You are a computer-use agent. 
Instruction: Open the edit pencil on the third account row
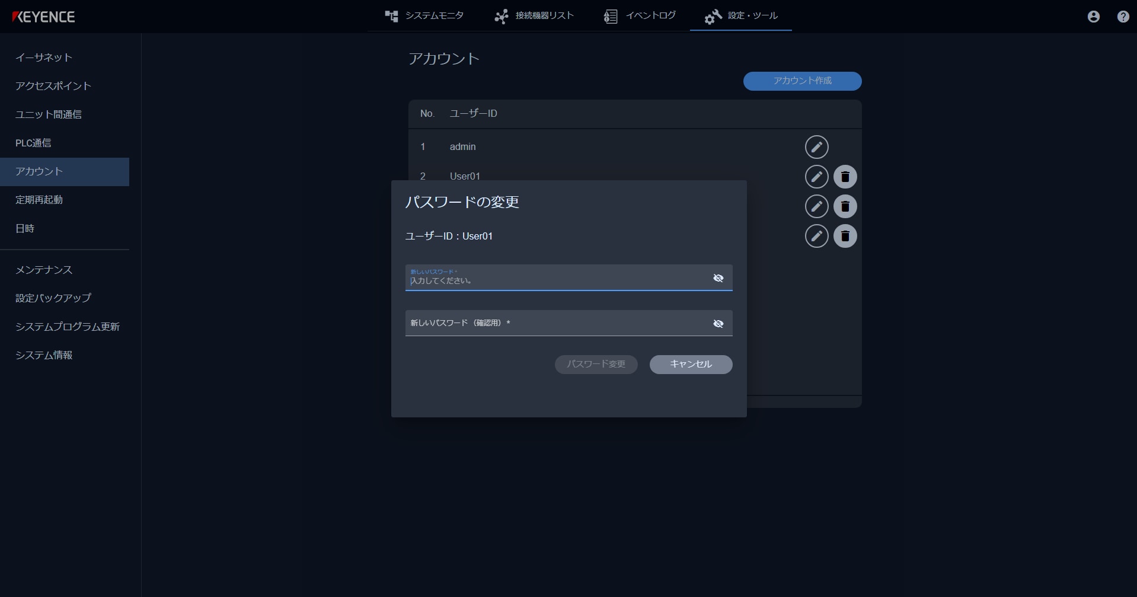[x=817, y=206]
